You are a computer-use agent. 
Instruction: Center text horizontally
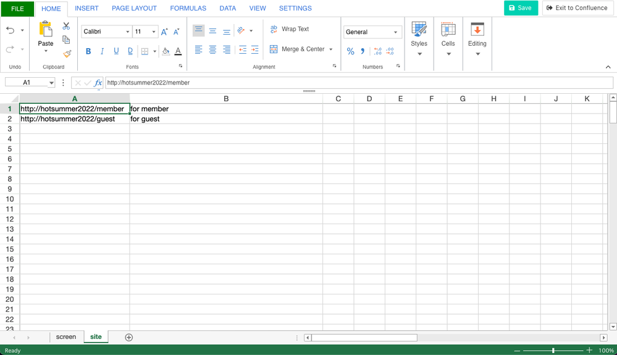point(212,49)
